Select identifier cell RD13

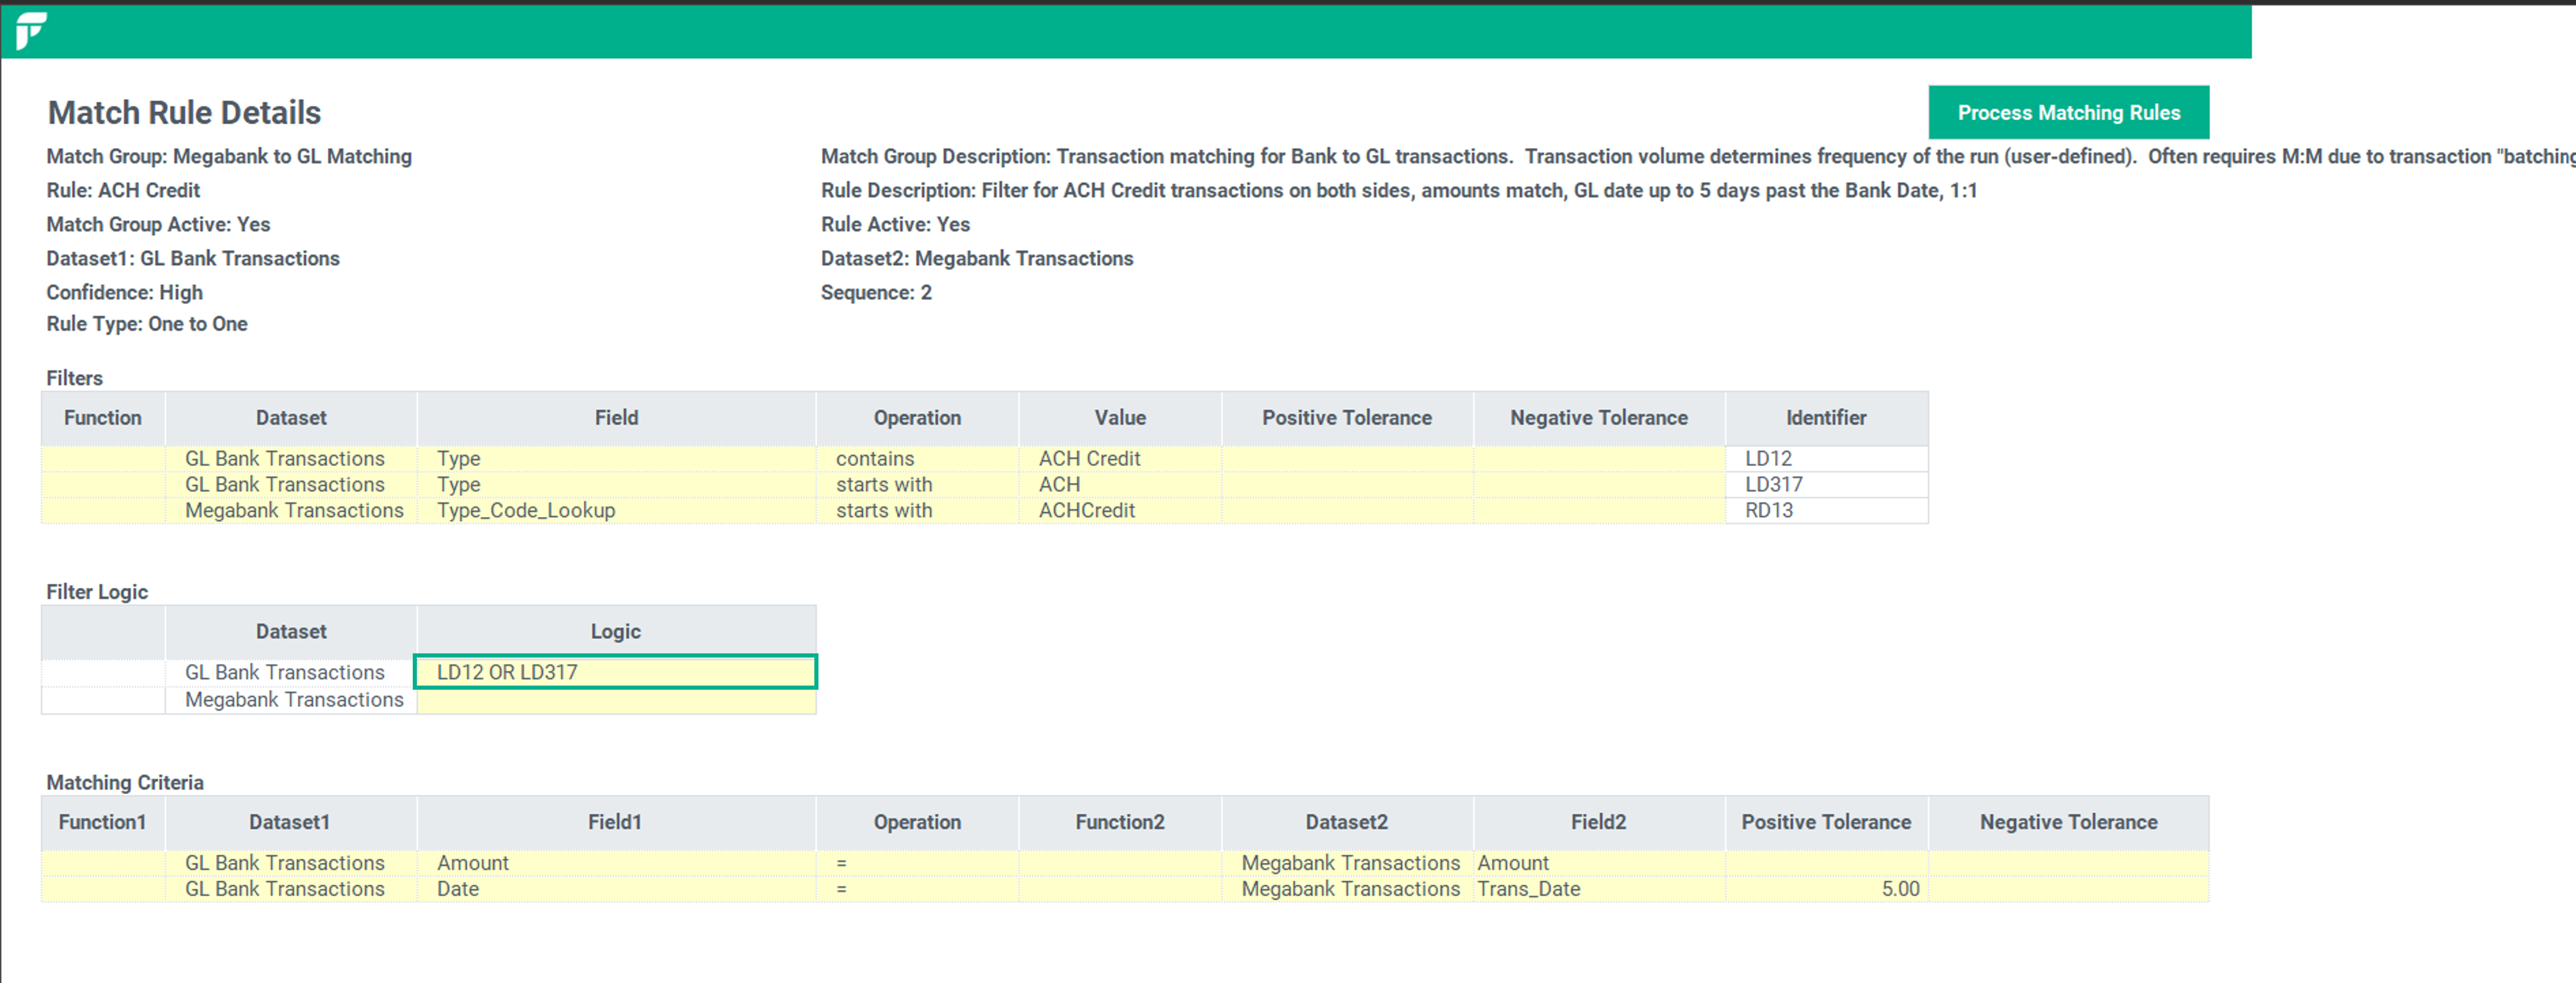tap(1826, 510)
